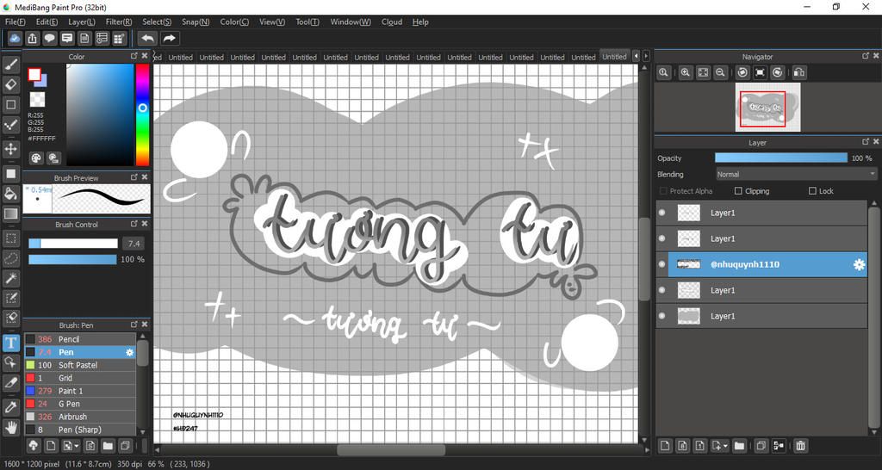
Task: Toggle visibility of topmost Layer1
Action: (661, 213)
